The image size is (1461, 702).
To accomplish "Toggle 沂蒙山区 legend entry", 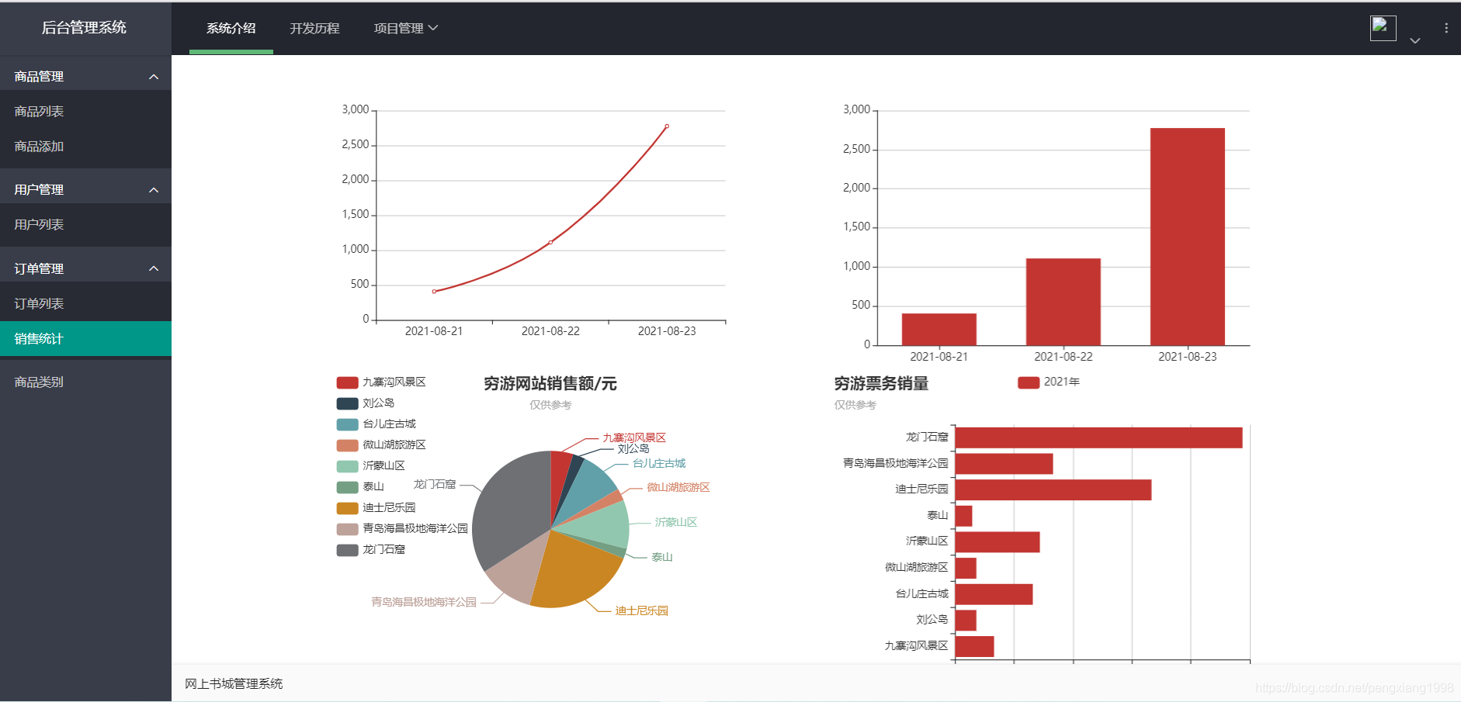I will click(371, 466).
